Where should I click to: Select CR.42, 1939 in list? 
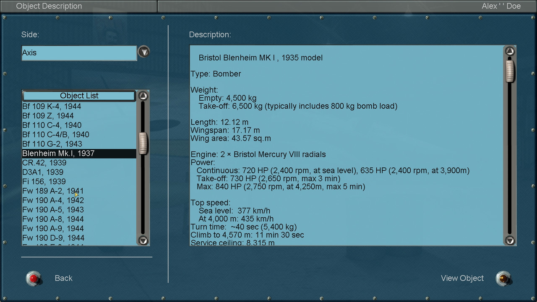(79, 163)
